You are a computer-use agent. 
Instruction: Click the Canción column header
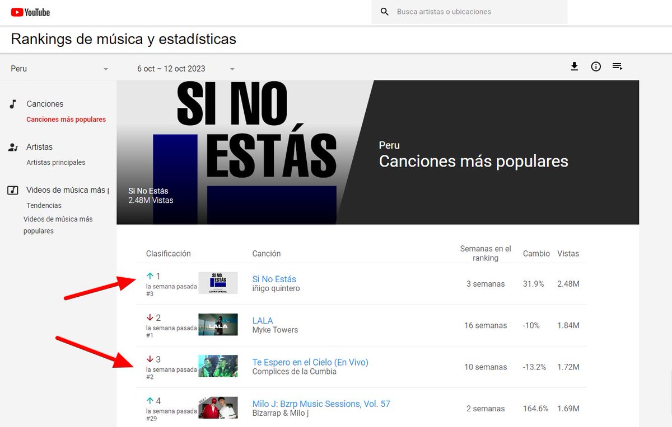point(267,253)
